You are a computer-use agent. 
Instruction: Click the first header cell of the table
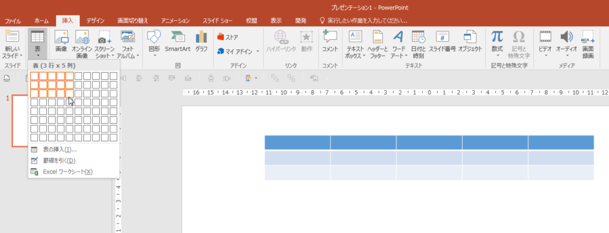coord(297,143)
